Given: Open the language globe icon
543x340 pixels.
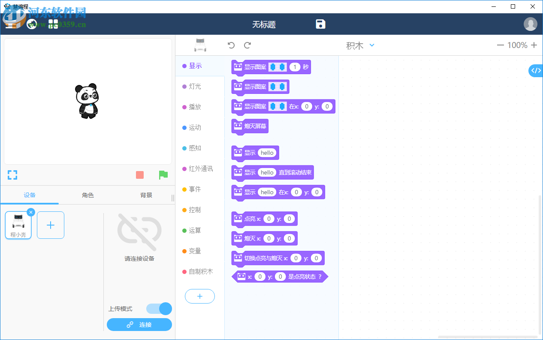Looking at the screenshot, I should pyautogui.click(x=32, y=24).
